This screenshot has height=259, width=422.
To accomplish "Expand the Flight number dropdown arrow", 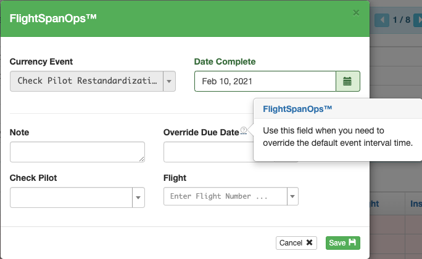I will 292,196.
